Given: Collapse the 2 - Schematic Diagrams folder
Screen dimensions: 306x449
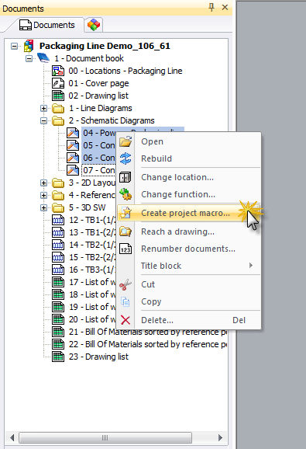Looking at the screenshot, I should 43,121.
